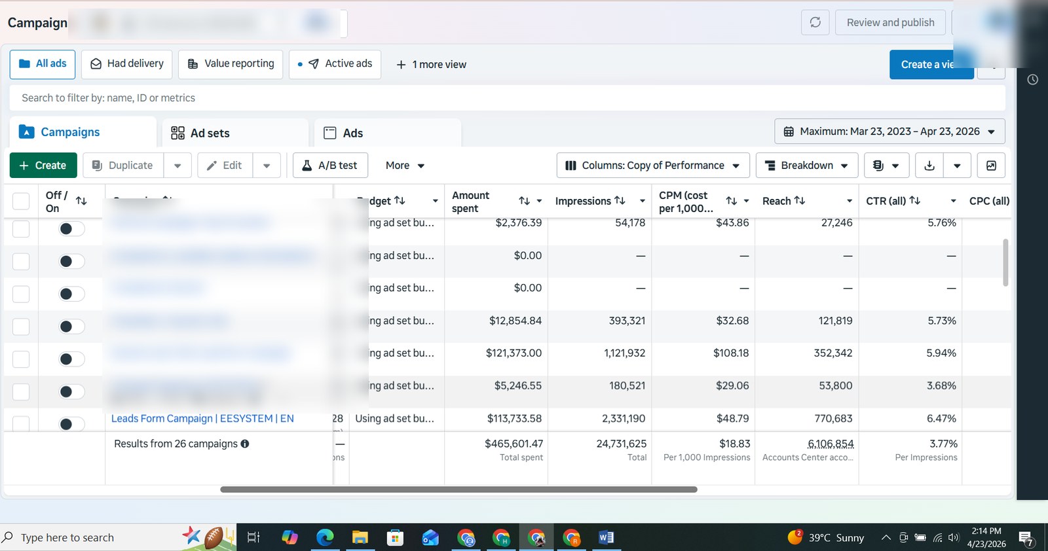Select the Had delivery view
This screenshot has width=1048, height=551.
pyautogui.click(x=127, y=64)
